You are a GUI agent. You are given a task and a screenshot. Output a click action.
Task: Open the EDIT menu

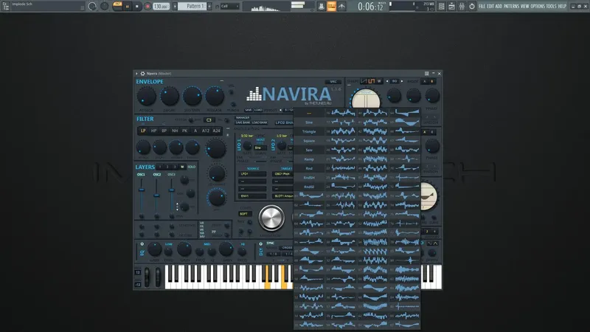tap(490, 7)
